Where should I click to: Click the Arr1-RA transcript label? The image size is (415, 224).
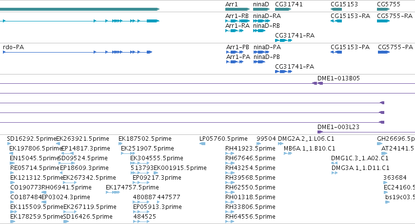237,26
